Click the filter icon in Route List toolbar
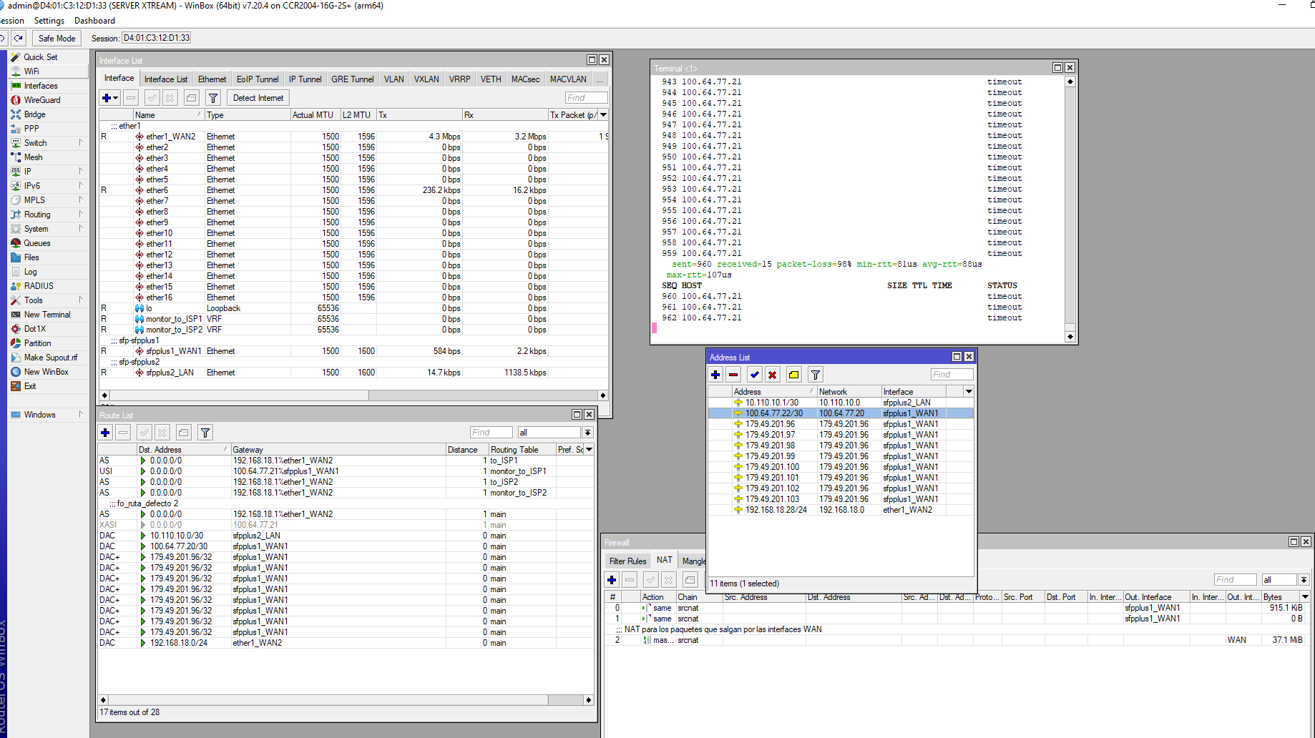The width and height of the screenshot is (1315, 738). coord(205,433)
